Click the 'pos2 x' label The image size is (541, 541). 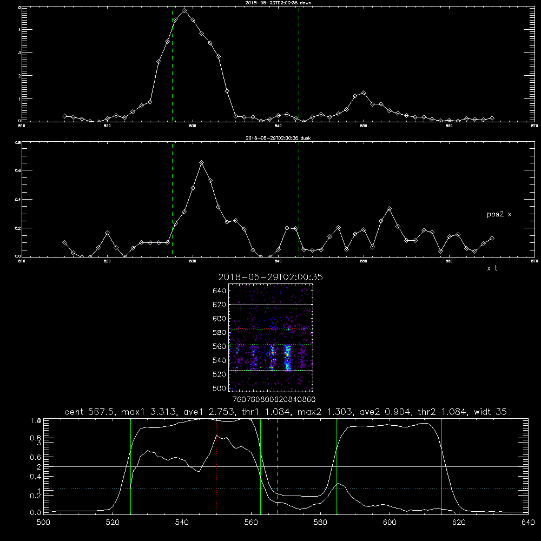coord(499,214)
